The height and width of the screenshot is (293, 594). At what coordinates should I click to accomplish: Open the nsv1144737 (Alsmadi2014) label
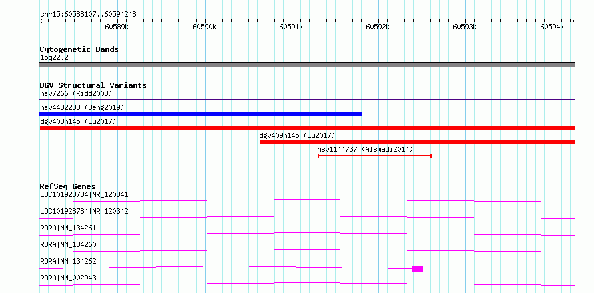coord(365,149)
